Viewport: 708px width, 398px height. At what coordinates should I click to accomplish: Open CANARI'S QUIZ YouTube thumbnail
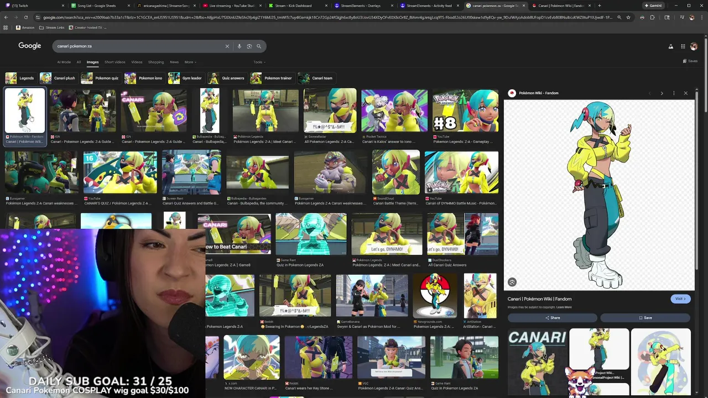(x=120, y=173)
